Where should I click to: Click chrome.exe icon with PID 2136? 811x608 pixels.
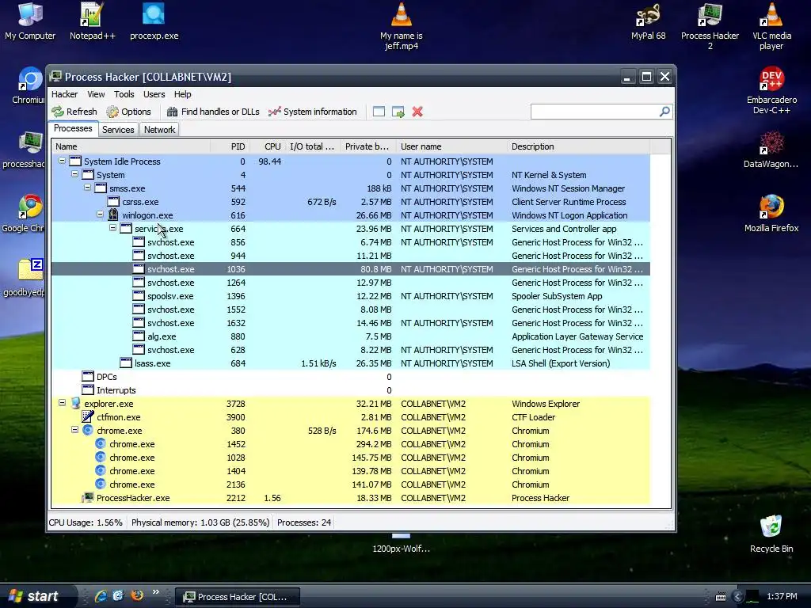click(101, 484)
